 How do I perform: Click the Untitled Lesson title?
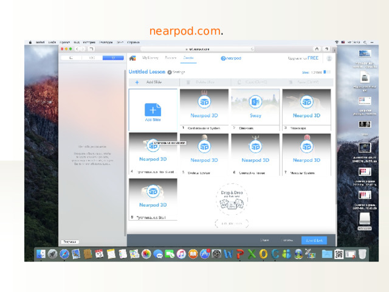[x=147, y=72]
